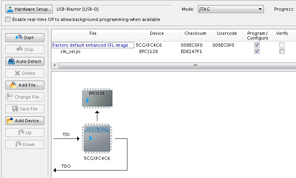Click the down-arrow icon on Down button

18,144
